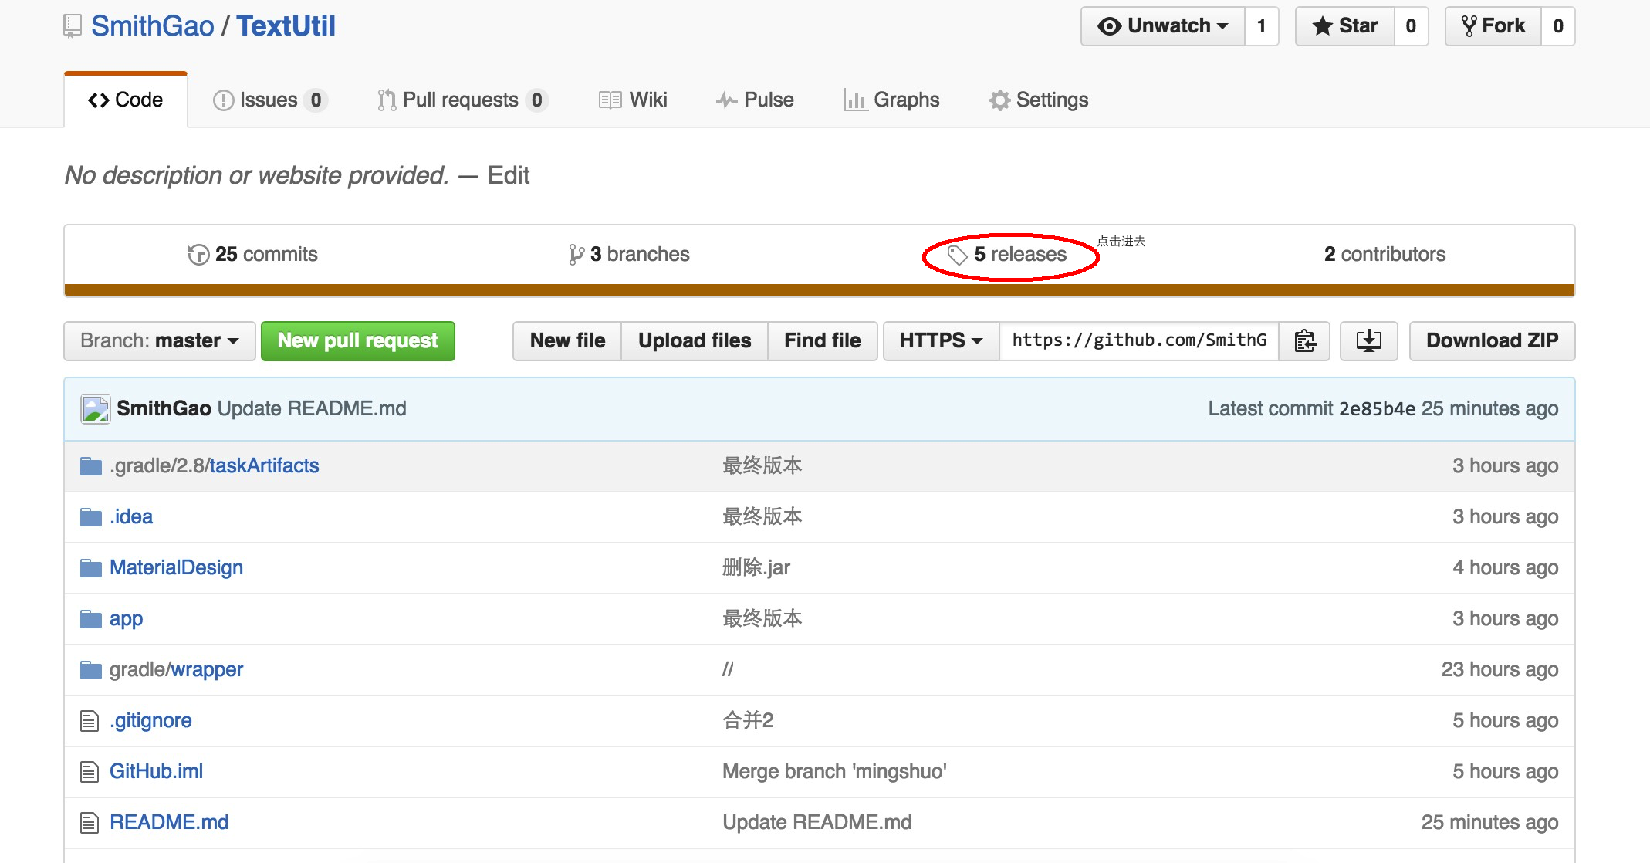
Task: Open the Settings tab
Action: 1039,100
